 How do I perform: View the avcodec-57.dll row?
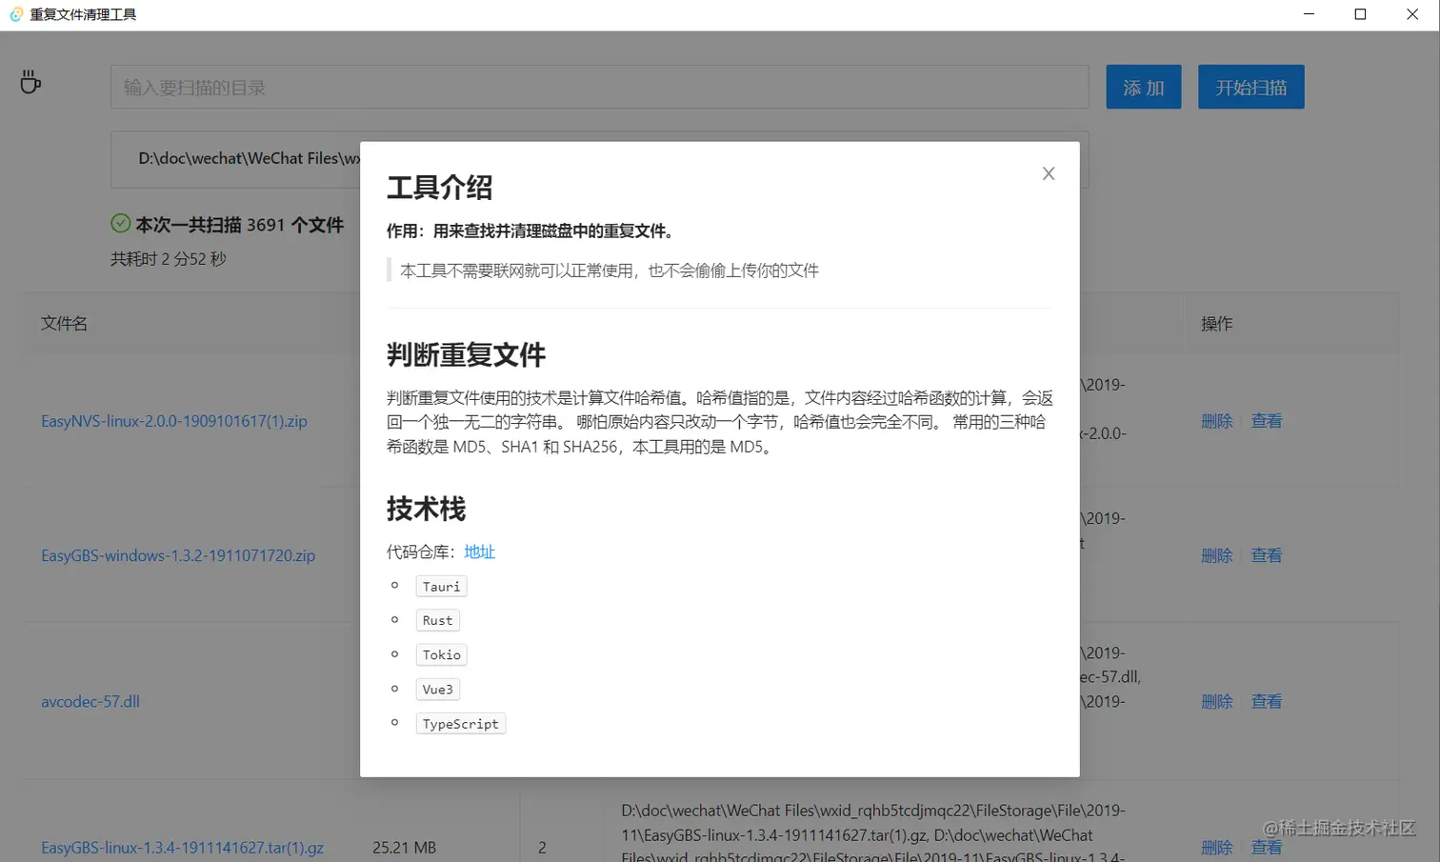1267,701
